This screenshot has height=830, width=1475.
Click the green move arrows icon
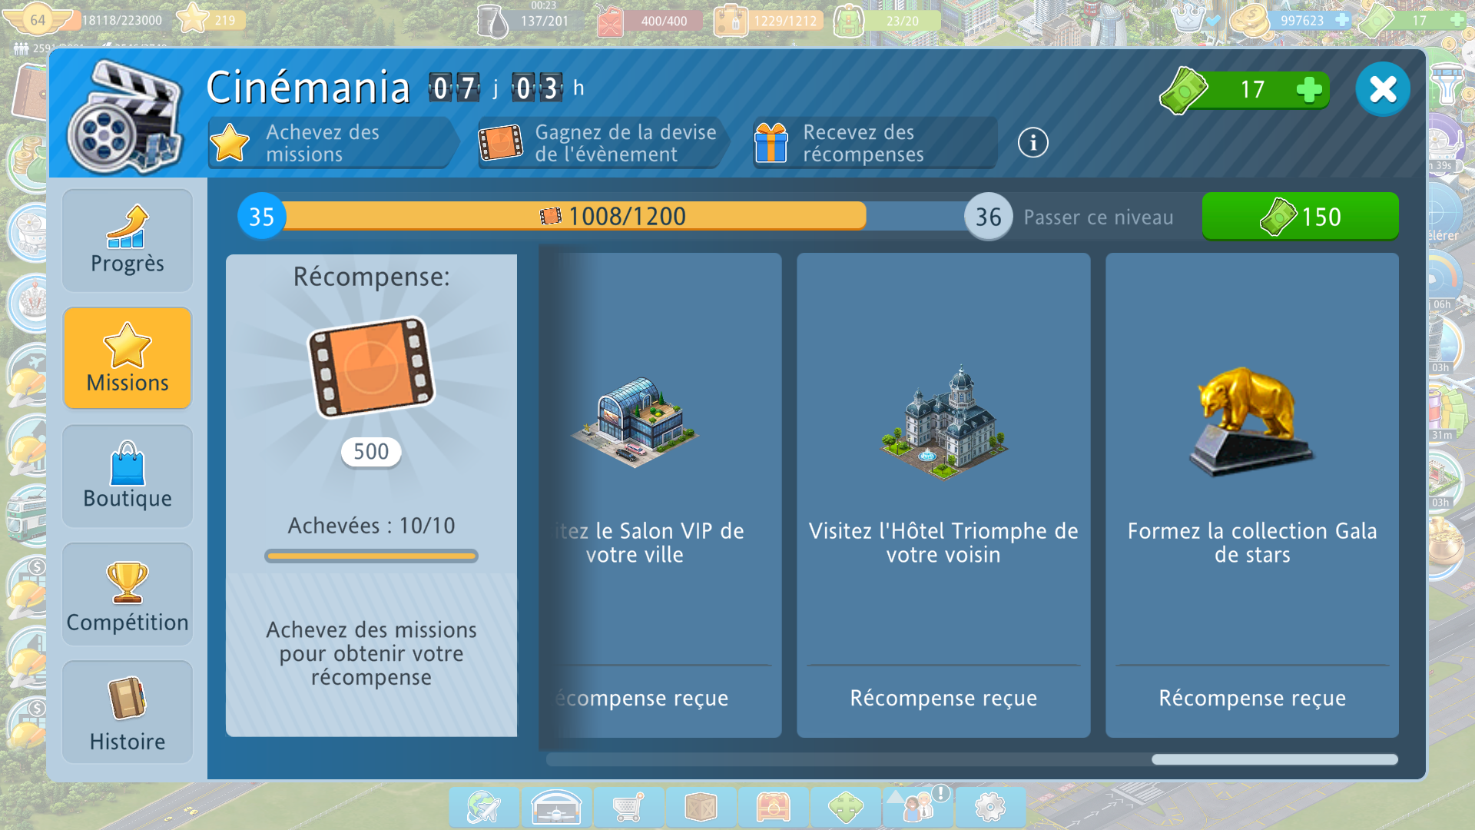pos(845,807)
